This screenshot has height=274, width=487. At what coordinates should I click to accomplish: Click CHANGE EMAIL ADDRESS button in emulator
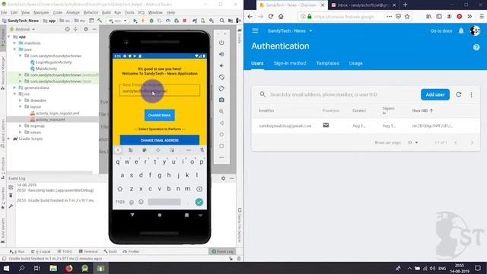pos(160,140)
